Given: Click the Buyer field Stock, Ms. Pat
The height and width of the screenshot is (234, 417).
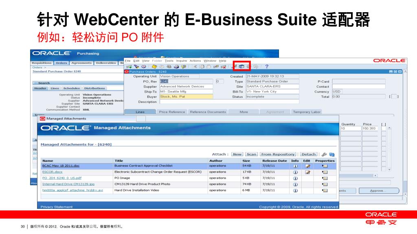Looking at the screenshot, I should [186, 97].
